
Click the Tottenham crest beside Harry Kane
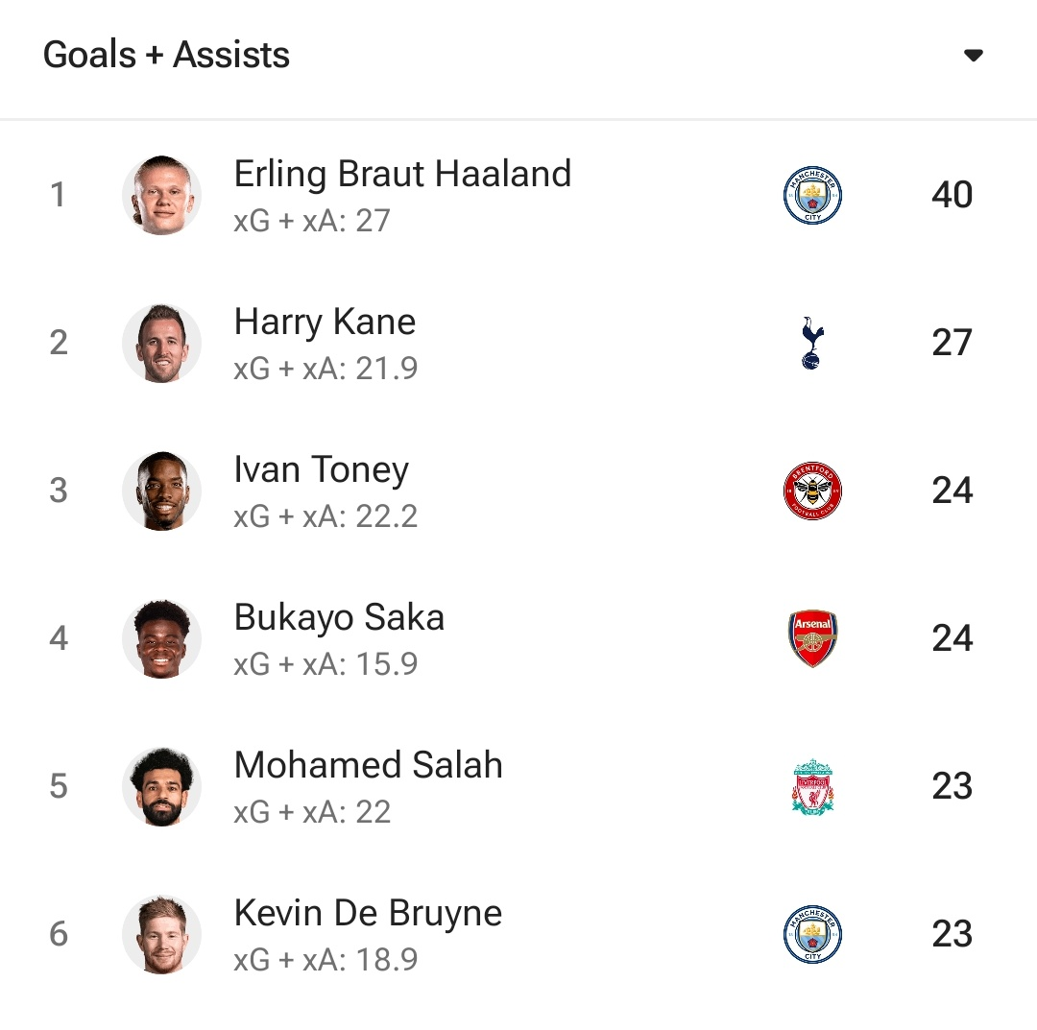click(x=812, y=343)
